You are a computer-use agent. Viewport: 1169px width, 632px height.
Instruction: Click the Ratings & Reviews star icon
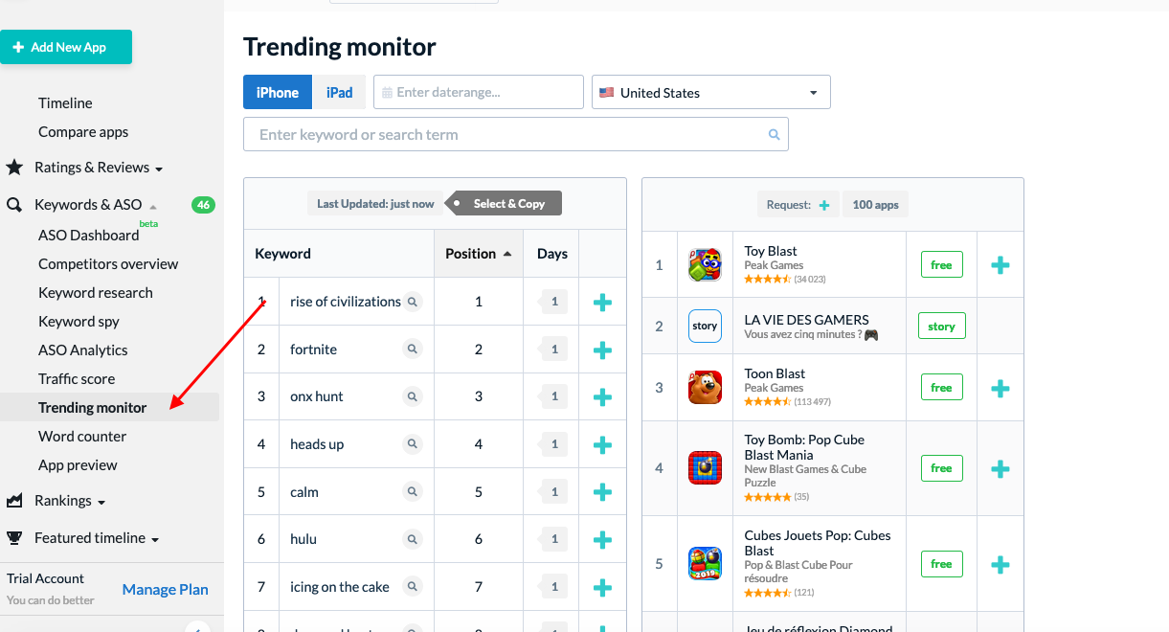point(14,168)
